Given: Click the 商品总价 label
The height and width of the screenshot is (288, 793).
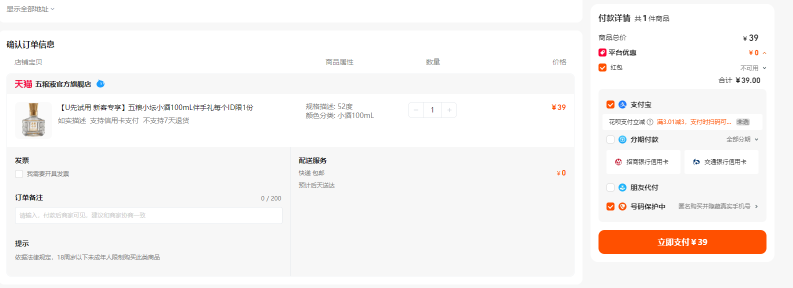Looking at the screenshot, I should 612,37.
